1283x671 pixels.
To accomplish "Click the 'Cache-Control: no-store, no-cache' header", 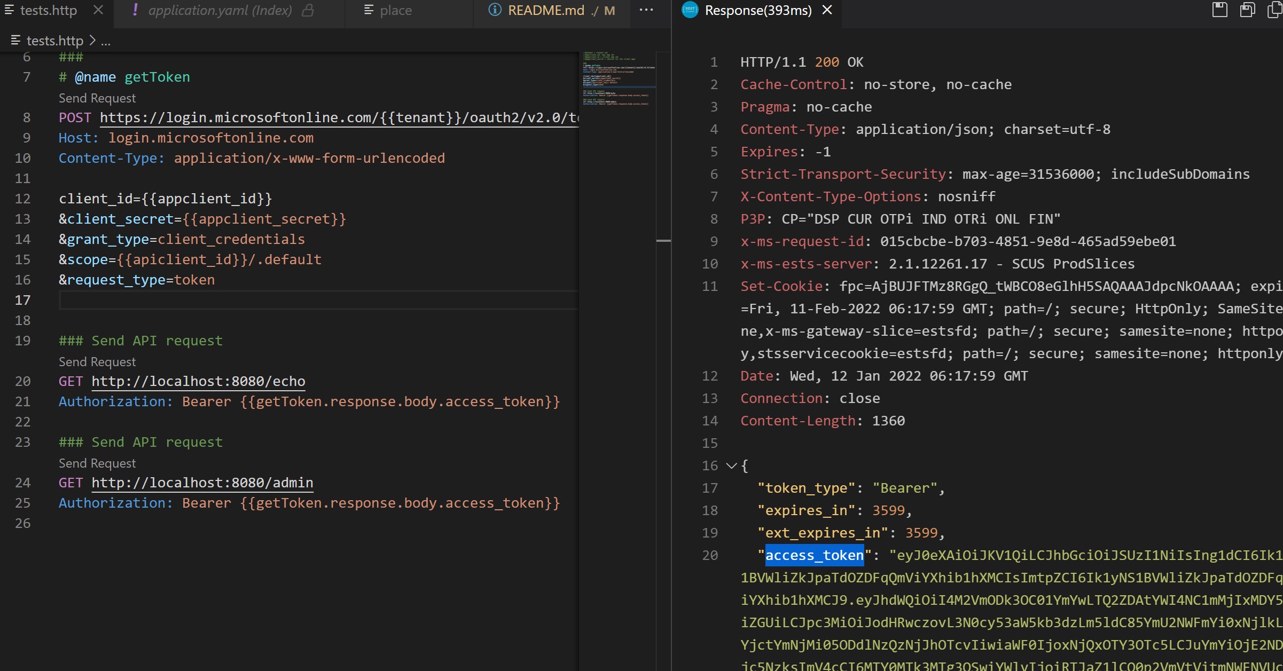I will [x=876, y=84].
